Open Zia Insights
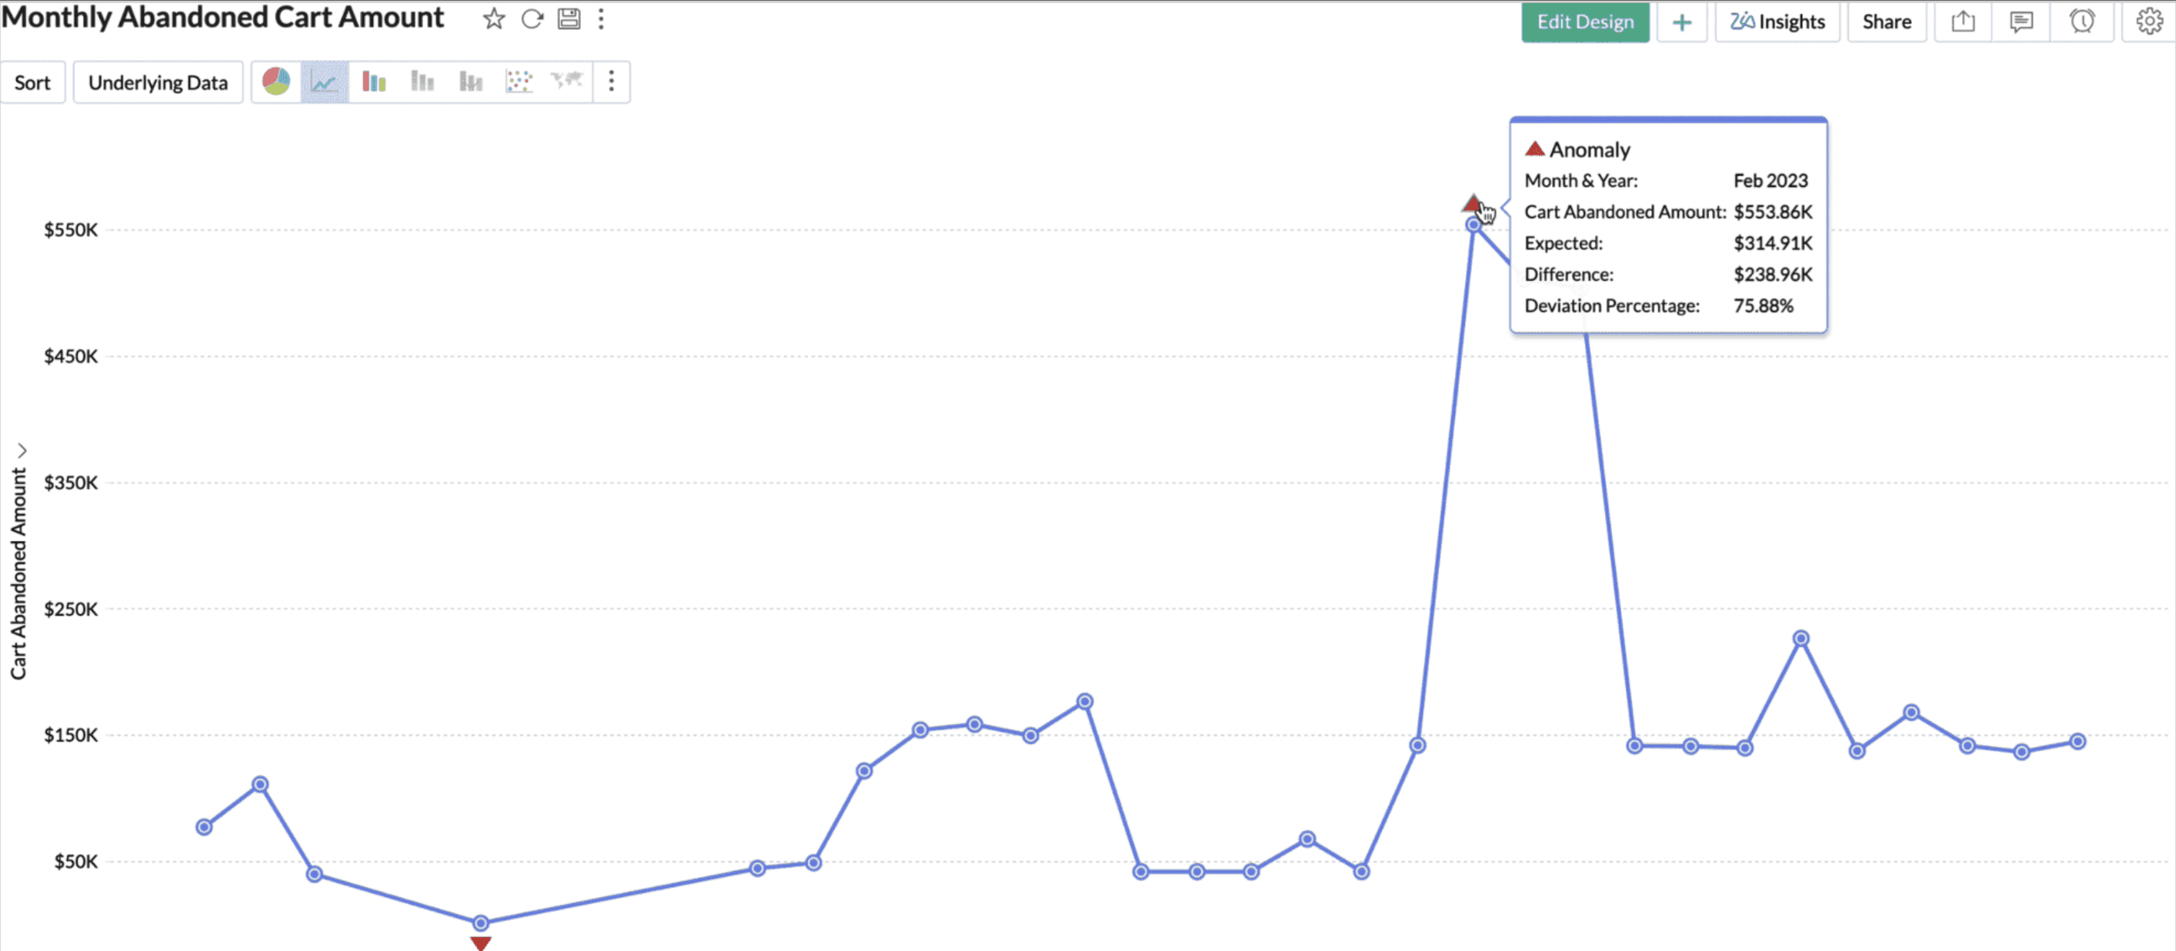 point(1777,22)
